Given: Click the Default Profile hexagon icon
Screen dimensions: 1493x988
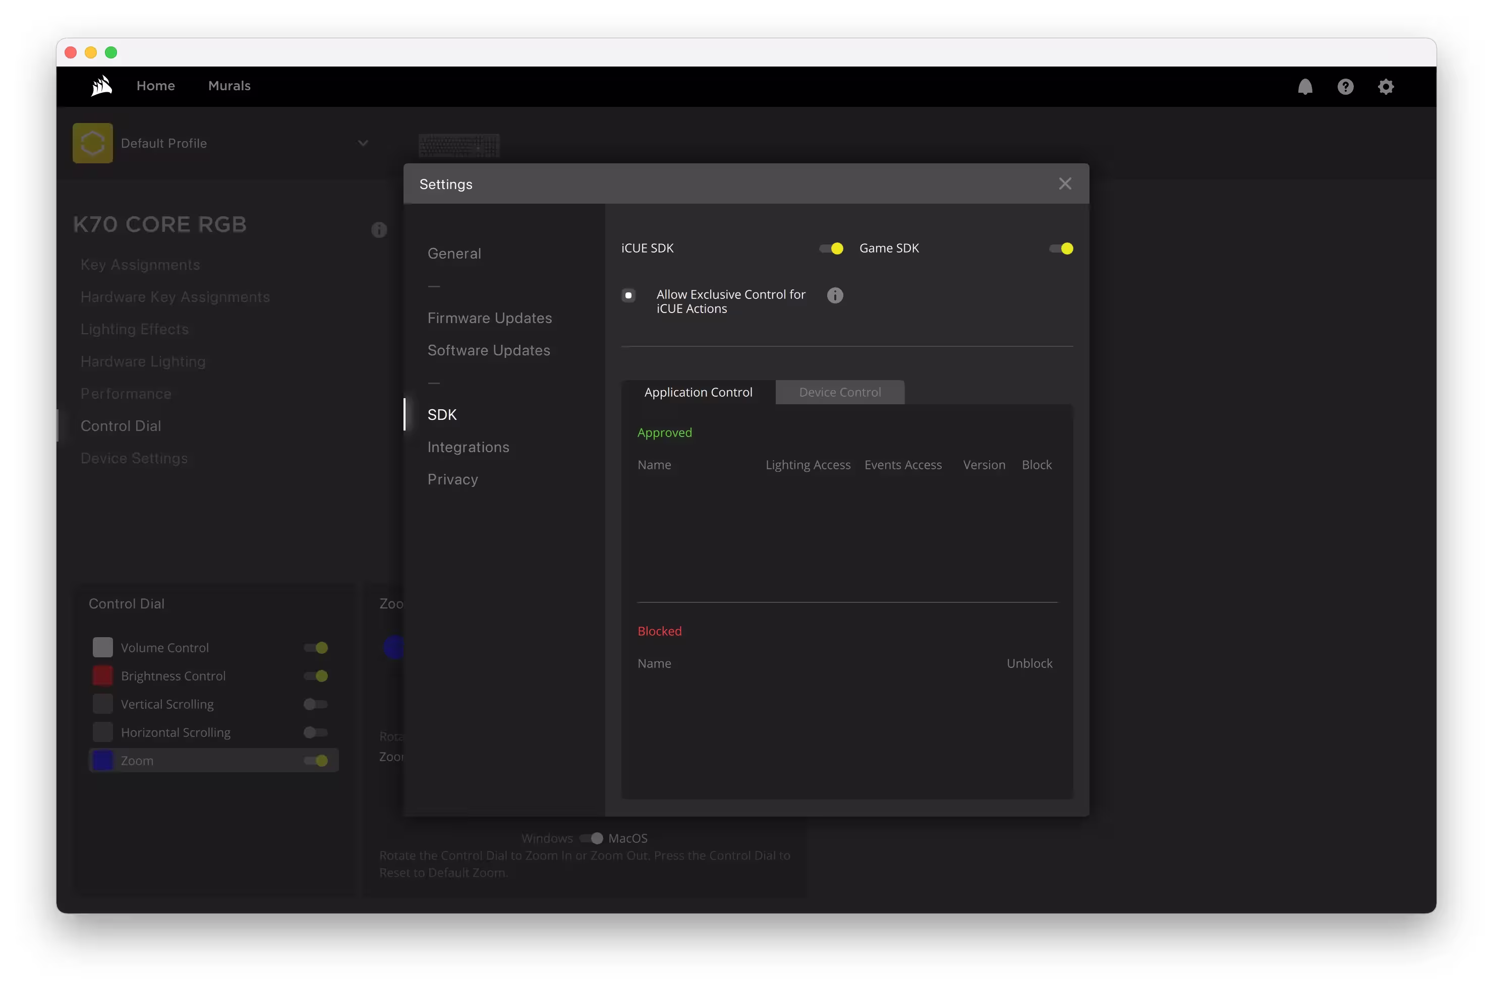Looking at the screenshot, I should [x=93, y=143].
